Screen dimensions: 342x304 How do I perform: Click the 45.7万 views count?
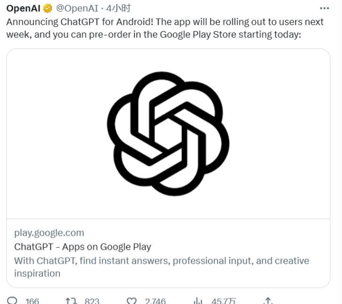tap(224, 301)
